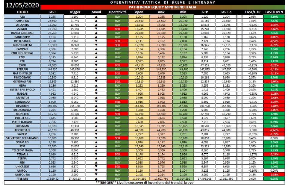The height and width of the screenshot is (186, 288).
Task: Select the TELECOM ITALIA Mood arrow
Action: tap(96, 150)
